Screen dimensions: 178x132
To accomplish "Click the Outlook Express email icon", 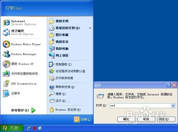I will pyautogui.click(x=6, y=32).
